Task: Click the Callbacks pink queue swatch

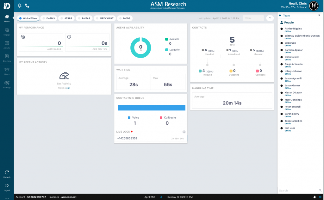Action: (x=161, y=117)
